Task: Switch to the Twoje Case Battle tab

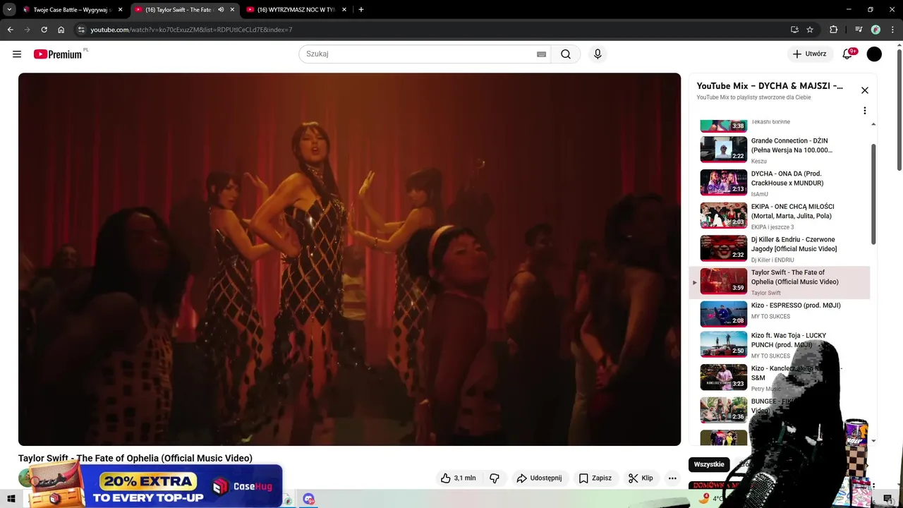Action: point(73,10)
